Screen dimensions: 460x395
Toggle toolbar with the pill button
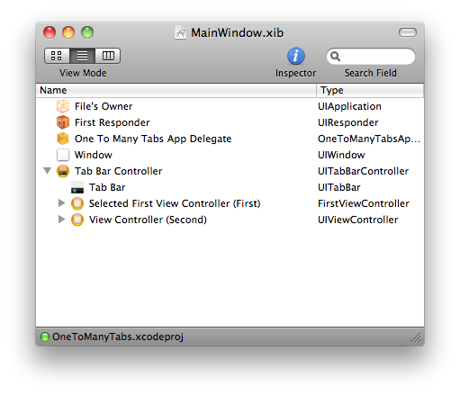tap(408, 32)
